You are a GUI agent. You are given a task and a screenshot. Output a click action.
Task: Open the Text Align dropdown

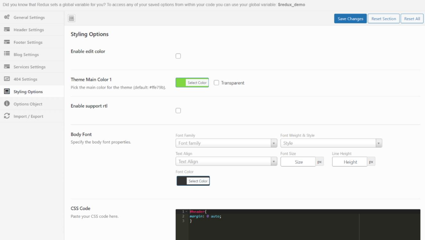tap(226, 161)
